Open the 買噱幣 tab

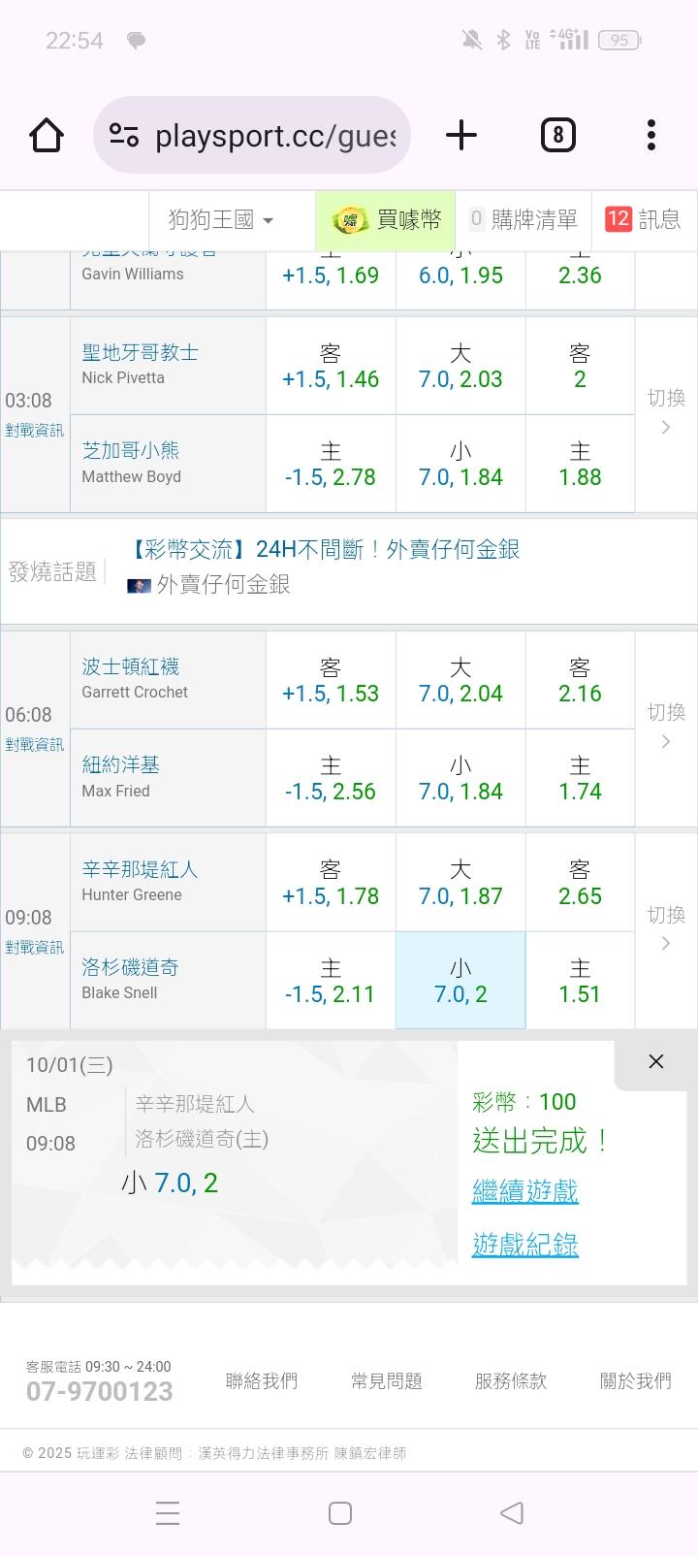click(x=386, y=220)
